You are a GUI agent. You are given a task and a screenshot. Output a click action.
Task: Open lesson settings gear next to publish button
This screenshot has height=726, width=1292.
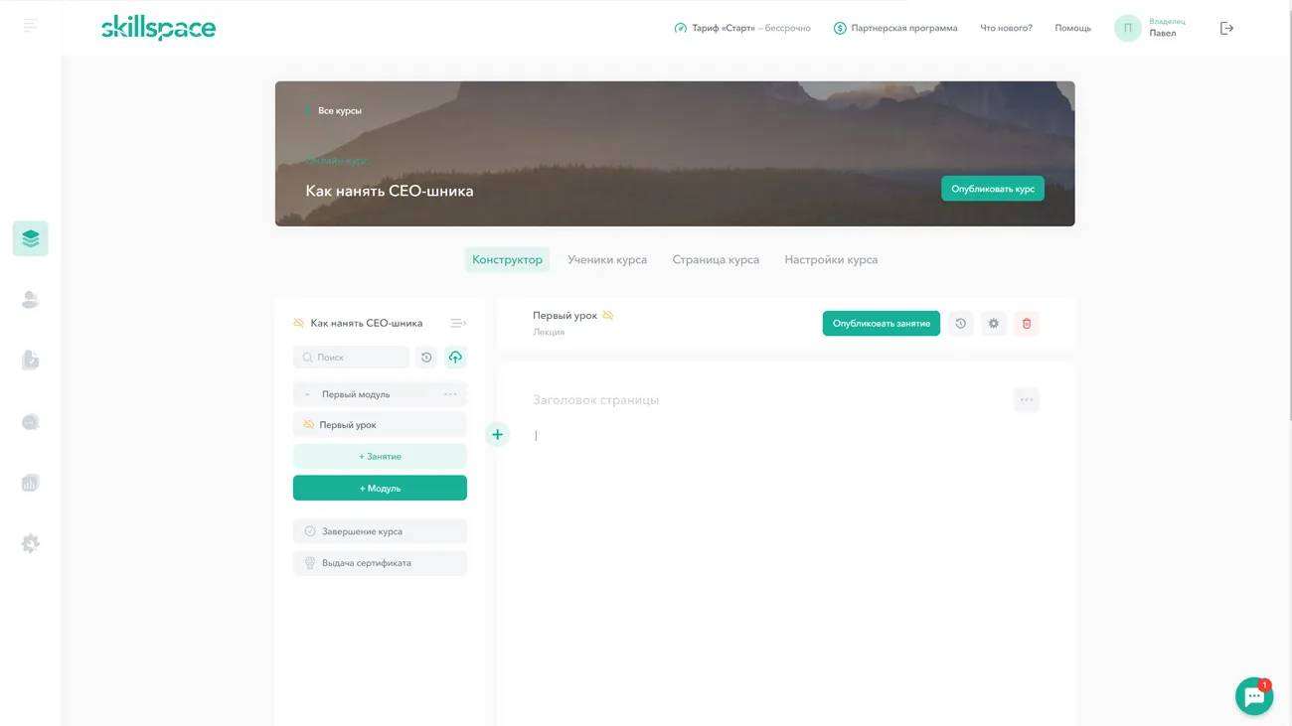pyautogui.click(x=993, y=324)
